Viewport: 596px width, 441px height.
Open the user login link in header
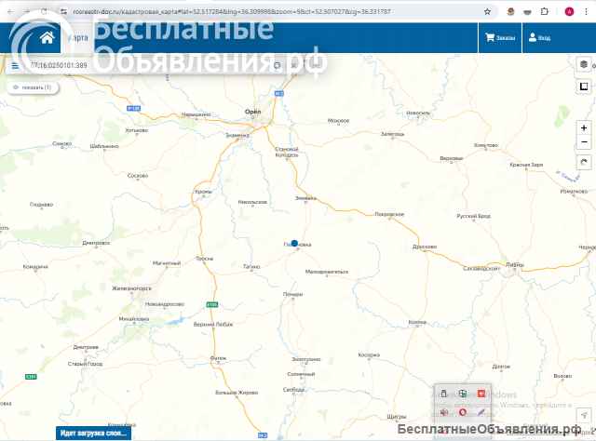point(539,37)
